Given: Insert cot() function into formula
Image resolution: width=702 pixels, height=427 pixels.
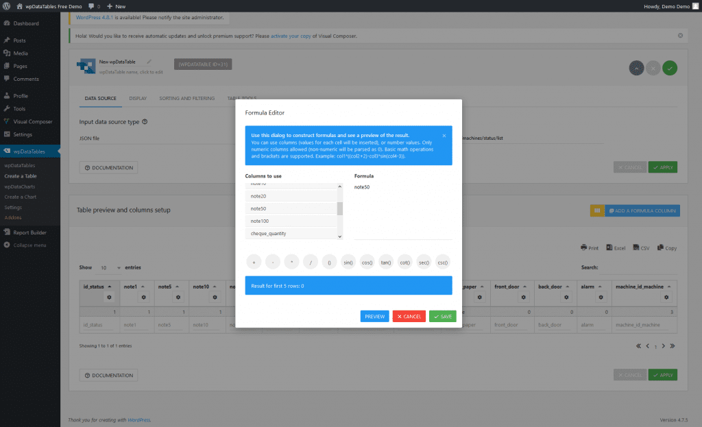Looking at the screenshot, I should click(x=404, y=263).
